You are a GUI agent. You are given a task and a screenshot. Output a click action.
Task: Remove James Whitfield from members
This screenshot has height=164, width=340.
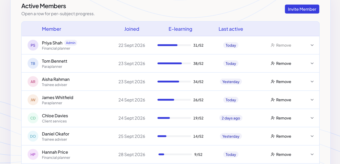coord(281,100)
